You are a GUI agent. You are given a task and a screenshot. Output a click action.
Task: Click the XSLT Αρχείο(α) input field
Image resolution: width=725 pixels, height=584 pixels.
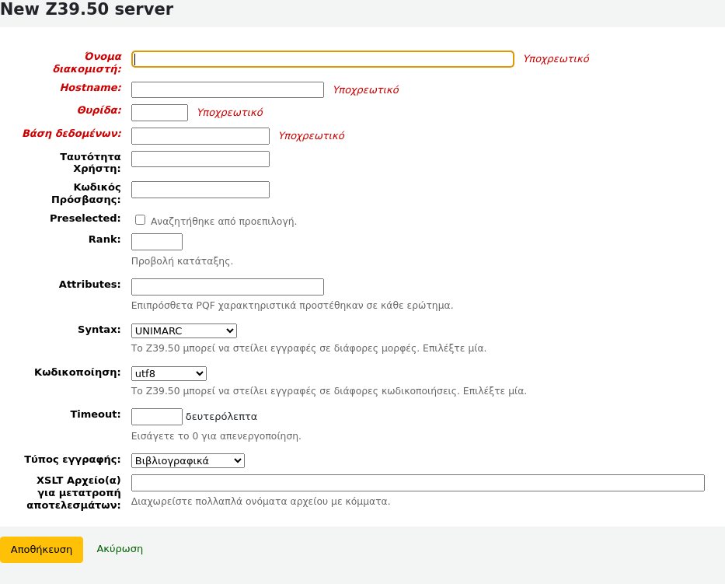pyautogui.click(x=417, y=483)
